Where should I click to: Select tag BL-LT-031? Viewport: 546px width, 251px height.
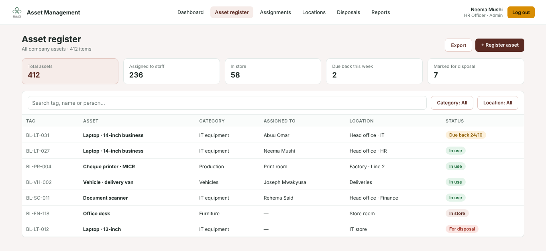click(x=38, y=135)
